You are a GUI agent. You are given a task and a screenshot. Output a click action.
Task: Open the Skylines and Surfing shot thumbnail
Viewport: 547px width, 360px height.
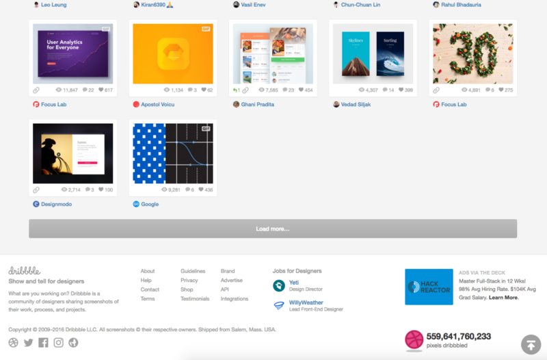click(373, 54)
